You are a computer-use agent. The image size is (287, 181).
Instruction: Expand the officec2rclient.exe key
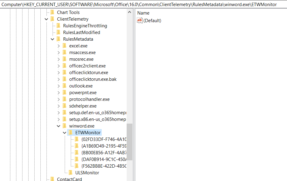(59, 66)
